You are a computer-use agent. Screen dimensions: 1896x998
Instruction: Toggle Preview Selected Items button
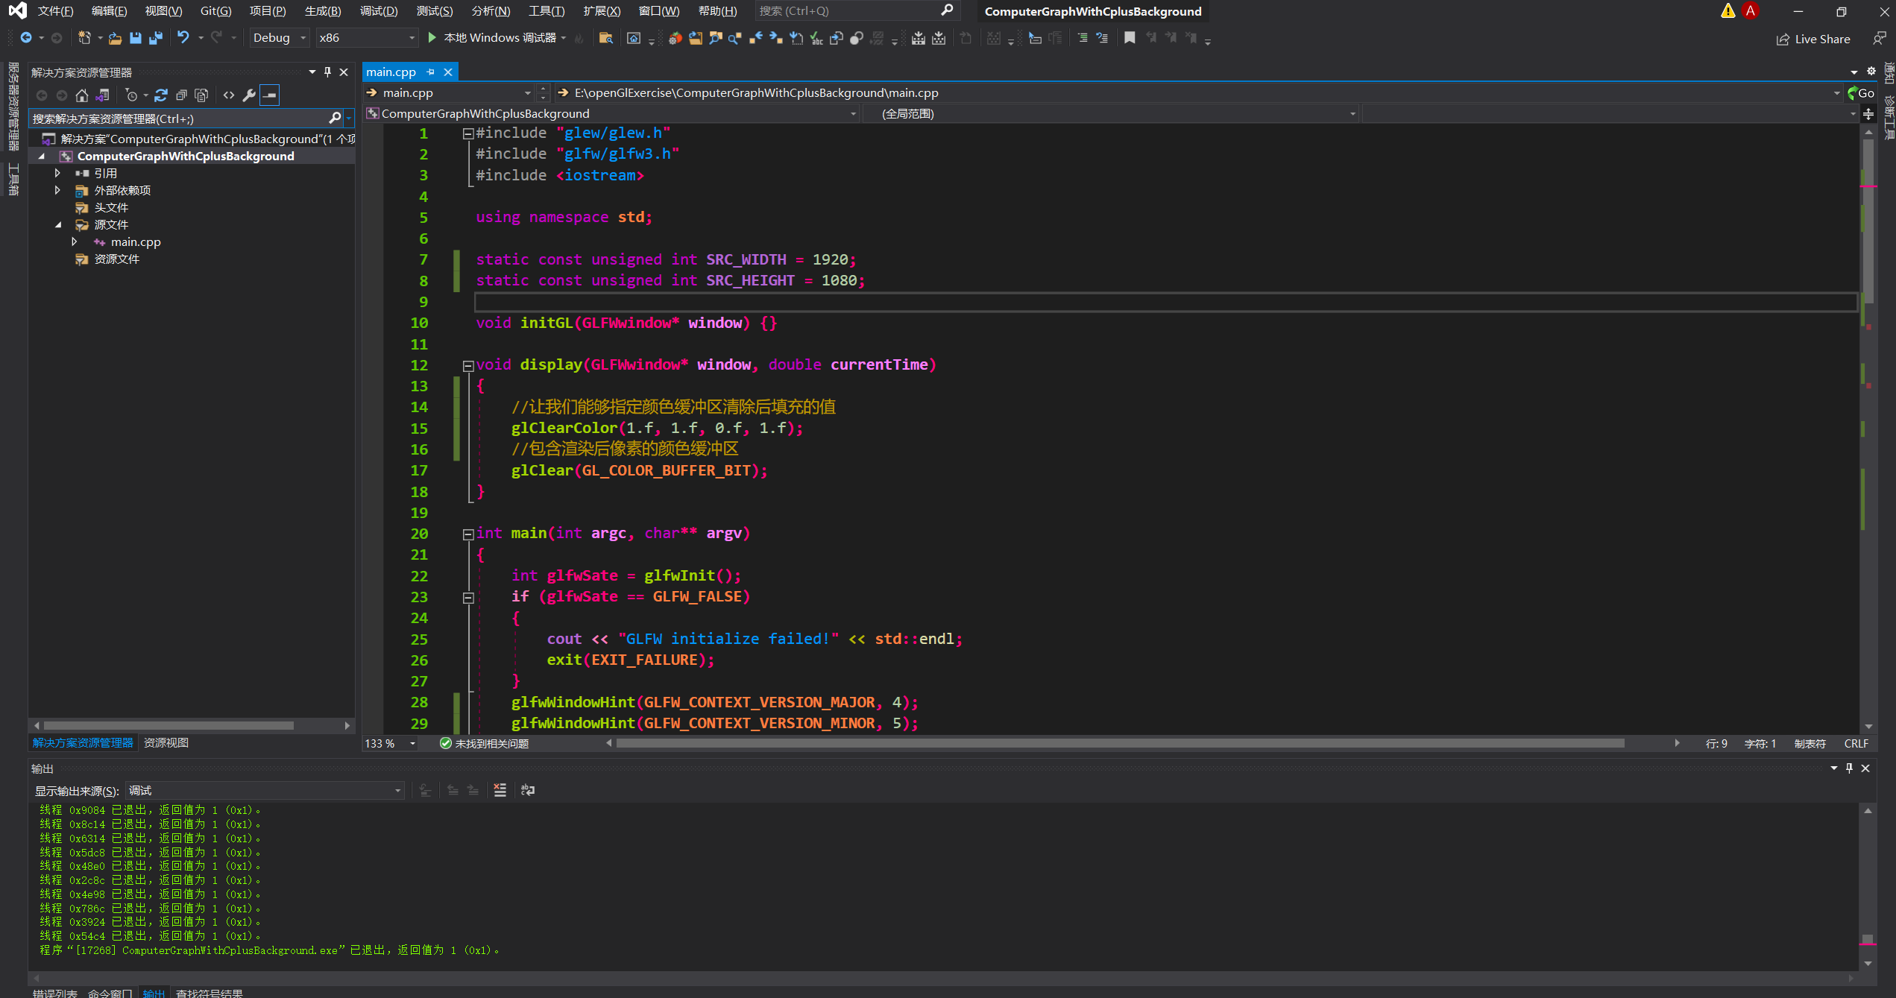click(269, 95)
